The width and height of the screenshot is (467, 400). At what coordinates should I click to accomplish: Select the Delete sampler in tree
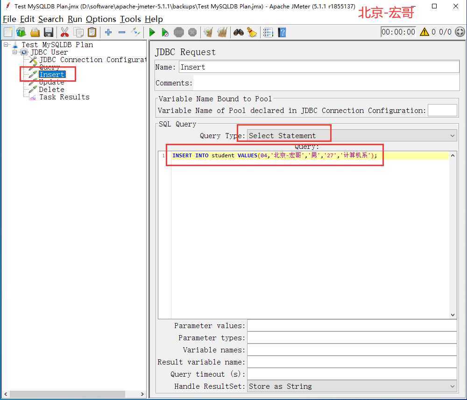[x=51, y=89]
